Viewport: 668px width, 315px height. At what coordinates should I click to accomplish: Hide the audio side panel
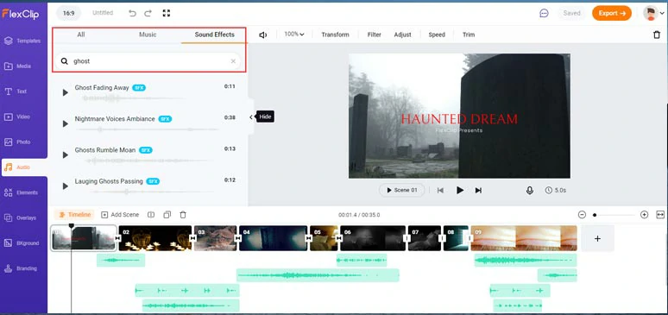251,117
